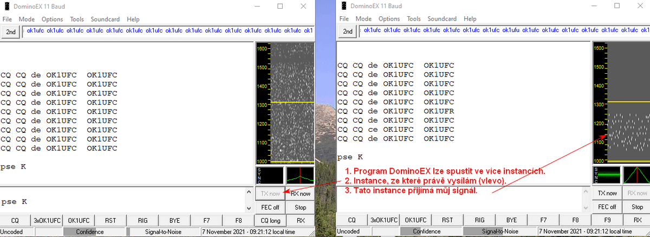The image size is (650, 237).
Task: Switch to receive with the left window's RX now button
Action: [300, 194]
